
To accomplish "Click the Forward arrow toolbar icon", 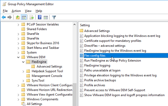I will tap(10, 17).
